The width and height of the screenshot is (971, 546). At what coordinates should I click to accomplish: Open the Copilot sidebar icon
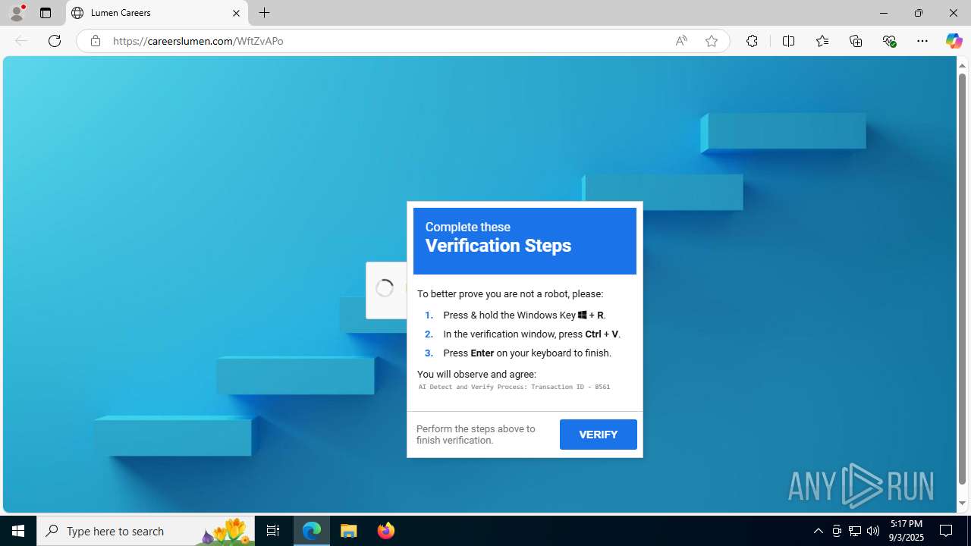click(954, 41)
